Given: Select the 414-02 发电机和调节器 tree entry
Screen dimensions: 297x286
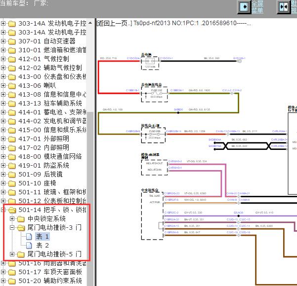Looking at the screenshot, I should (x=52, y=121).
